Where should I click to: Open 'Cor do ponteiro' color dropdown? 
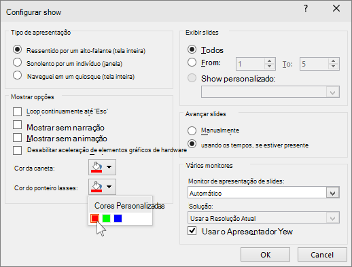point(102,187)
